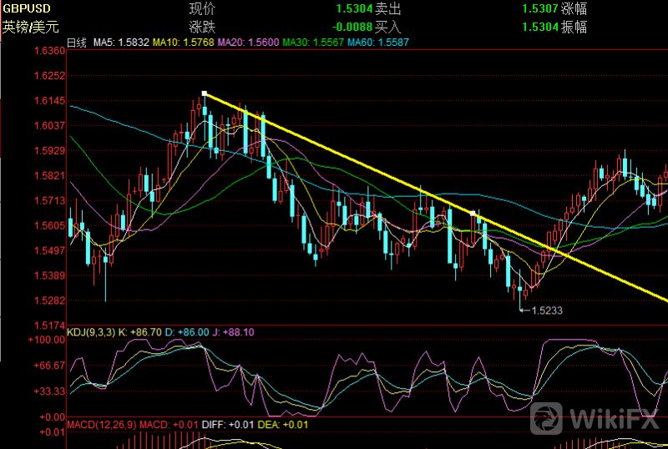
Task: Click the WikiFX logo icon watermark
Action: pos(548,416)
